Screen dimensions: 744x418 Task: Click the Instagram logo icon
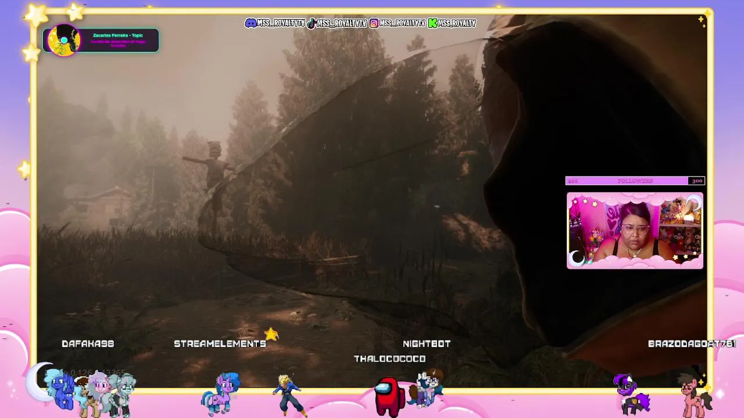(x=374, y=23)
